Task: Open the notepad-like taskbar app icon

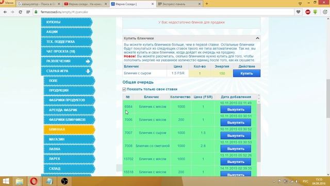Action: coord(49,181)
